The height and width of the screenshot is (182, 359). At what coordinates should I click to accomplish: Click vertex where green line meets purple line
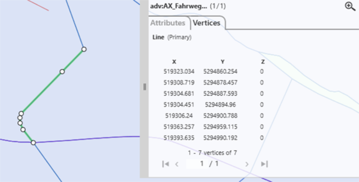[x=33, y=143]
